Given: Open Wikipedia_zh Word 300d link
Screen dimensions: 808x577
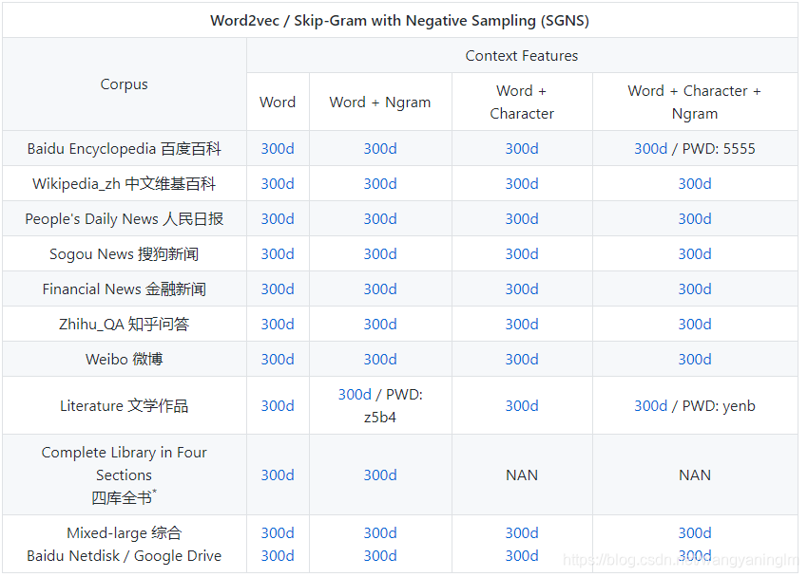Looking at the screenshot, I should pos(278,183).
